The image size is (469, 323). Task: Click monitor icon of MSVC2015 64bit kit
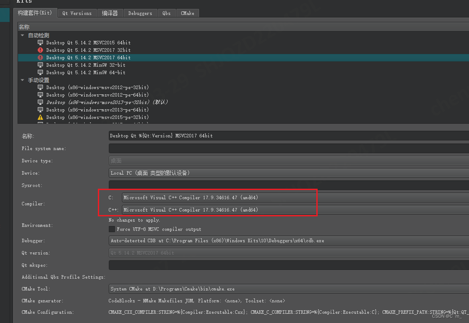[x=40, y=43]
